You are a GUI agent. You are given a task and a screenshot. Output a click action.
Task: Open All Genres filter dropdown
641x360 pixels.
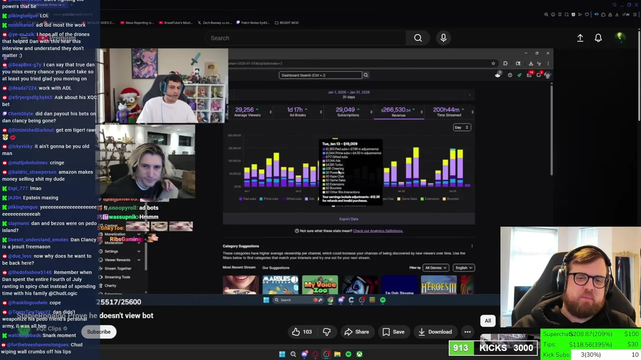coord(435,267)
